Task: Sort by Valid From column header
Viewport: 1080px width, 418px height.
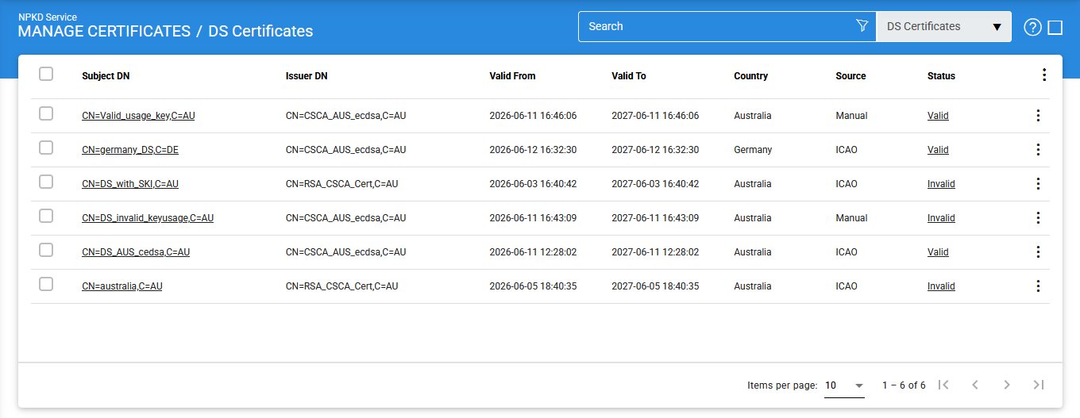Action: (x=513, y=76)
